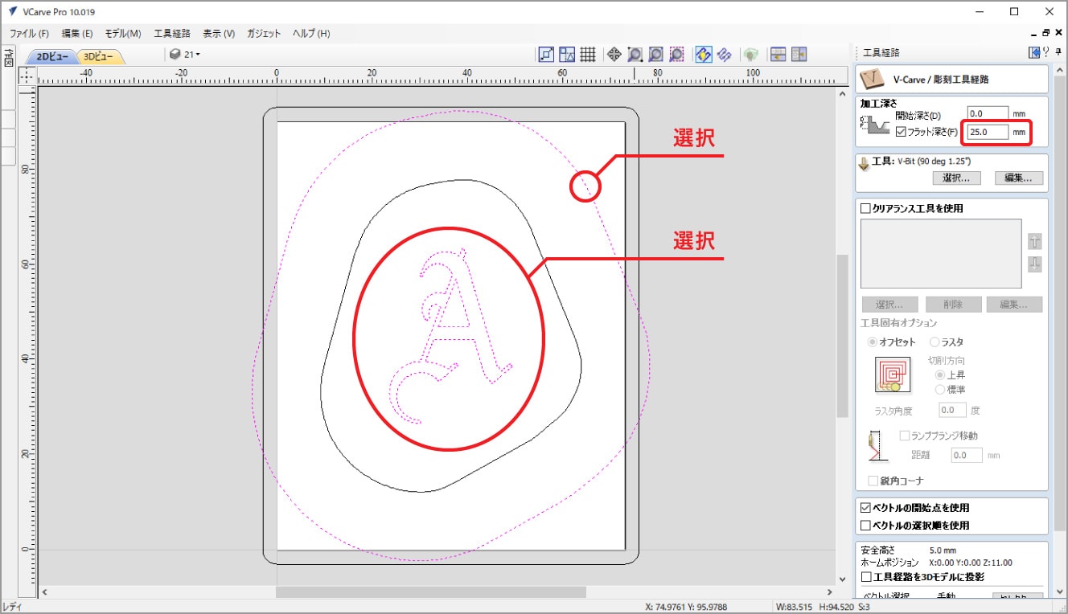This screenshot has height=614, width=1068.
Task: Click the green 3D preview icon
Action: click(x=751, y=54)
